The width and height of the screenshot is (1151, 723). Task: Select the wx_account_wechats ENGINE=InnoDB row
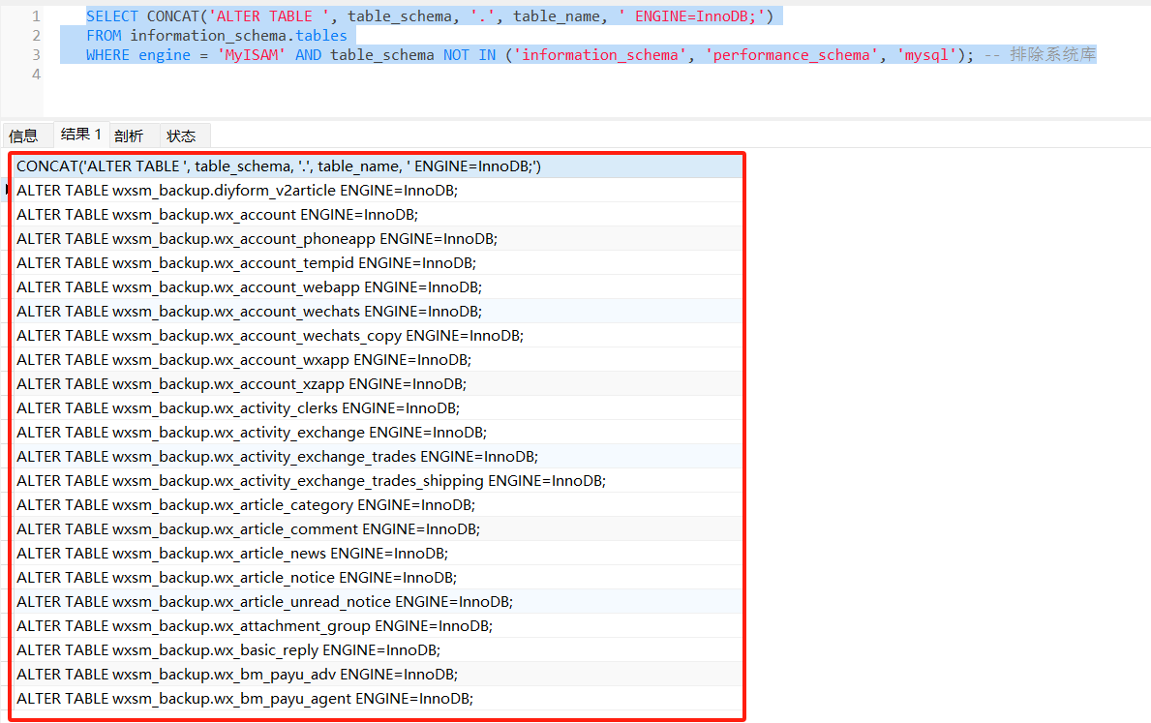pyautogui.click(x=379, y=312)
